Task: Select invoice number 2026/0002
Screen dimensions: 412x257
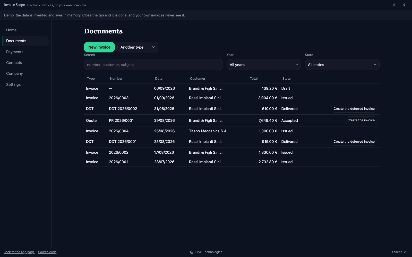Action: 119,152
